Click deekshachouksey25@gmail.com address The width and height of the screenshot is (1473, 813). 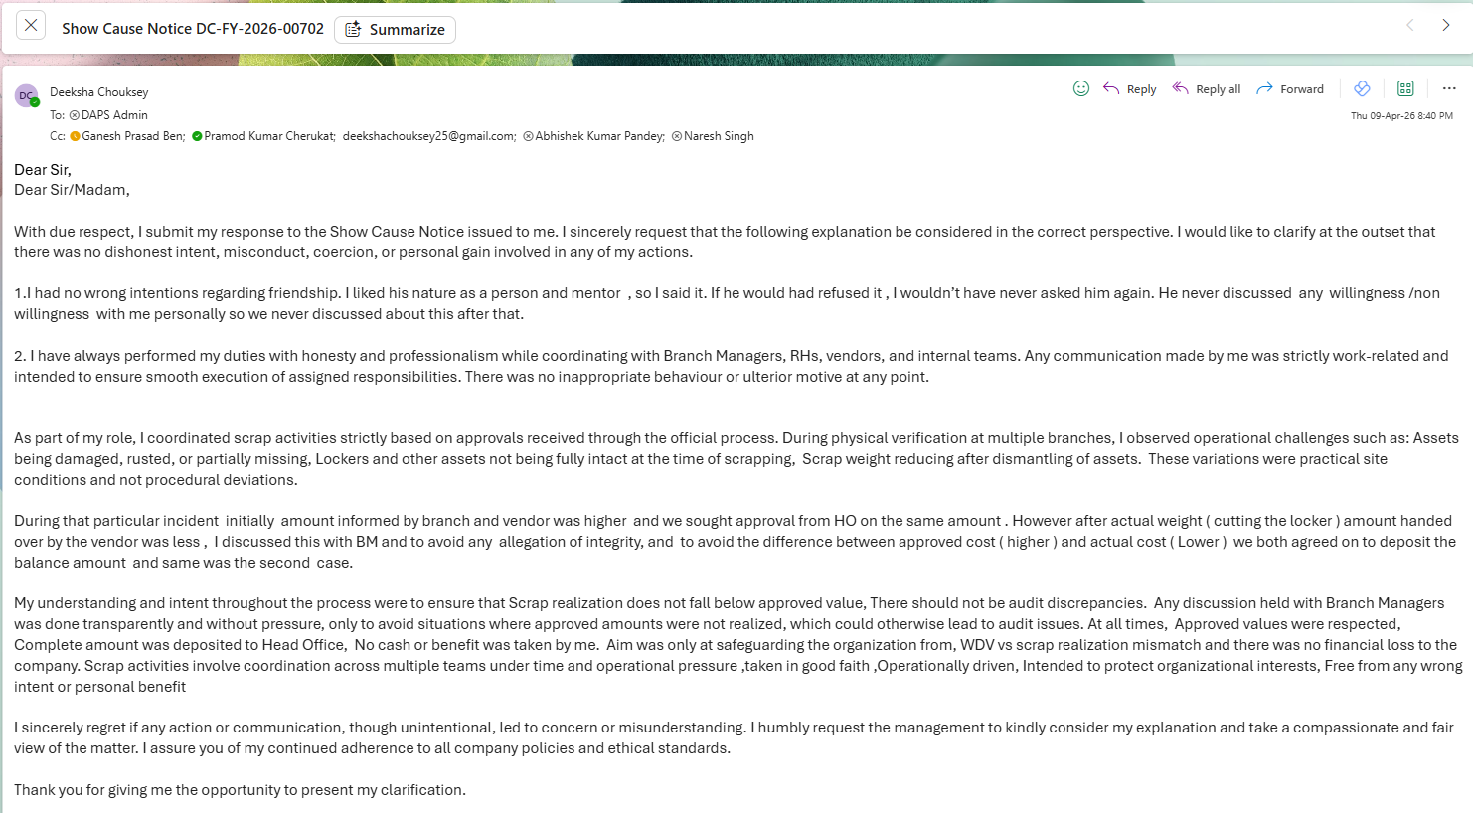click(x=428, y=136)
